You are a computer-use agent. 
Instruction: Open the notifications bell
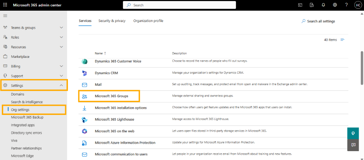coord(323,5)
